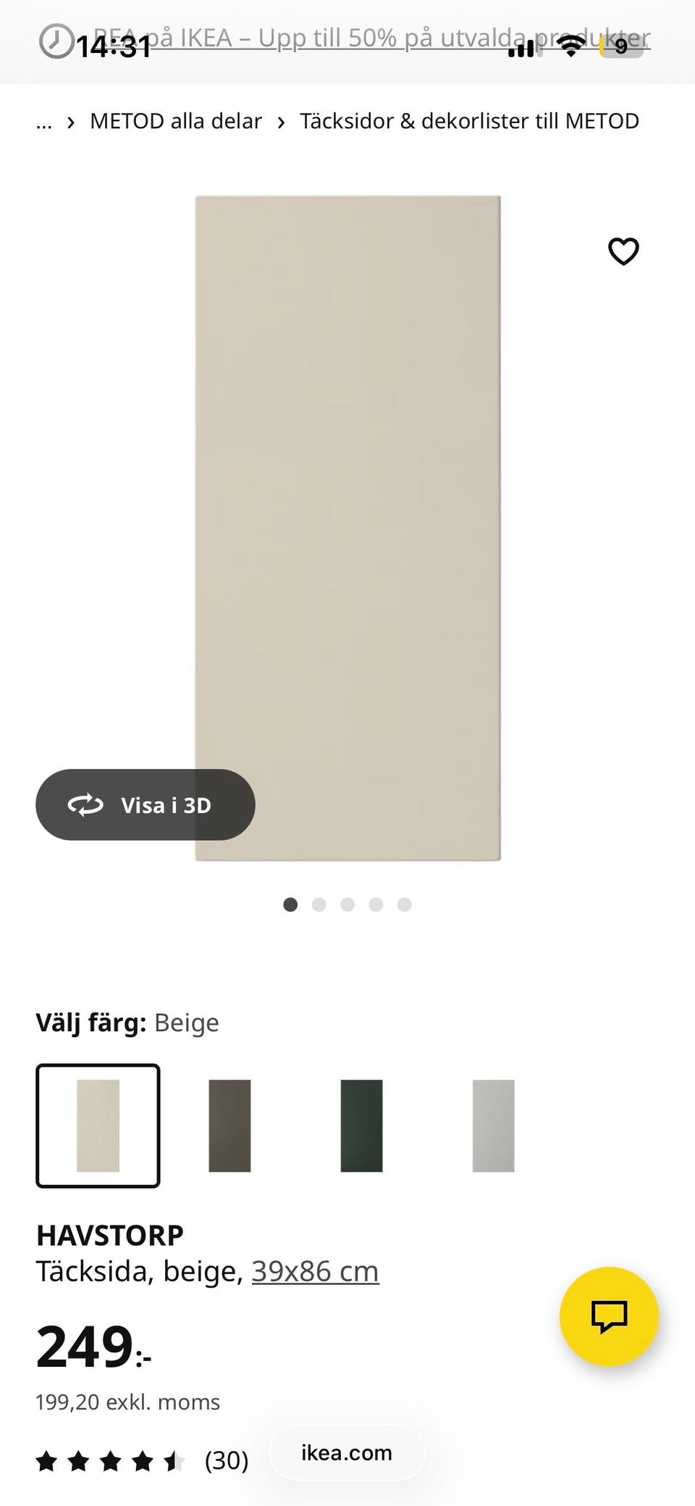The height and width of the screenshot is (1506, 695).
Task: Pick the dark green color swatch
Action: pyautogui.click(x=361, y=1126)
